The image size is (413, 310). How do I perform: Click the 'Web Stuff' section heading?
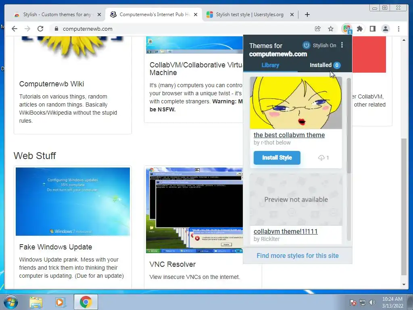[35, 156]
